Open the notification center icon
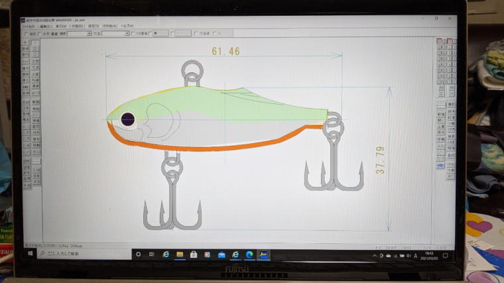The width and height of the screenshot is (504, 283). point(445,256)
